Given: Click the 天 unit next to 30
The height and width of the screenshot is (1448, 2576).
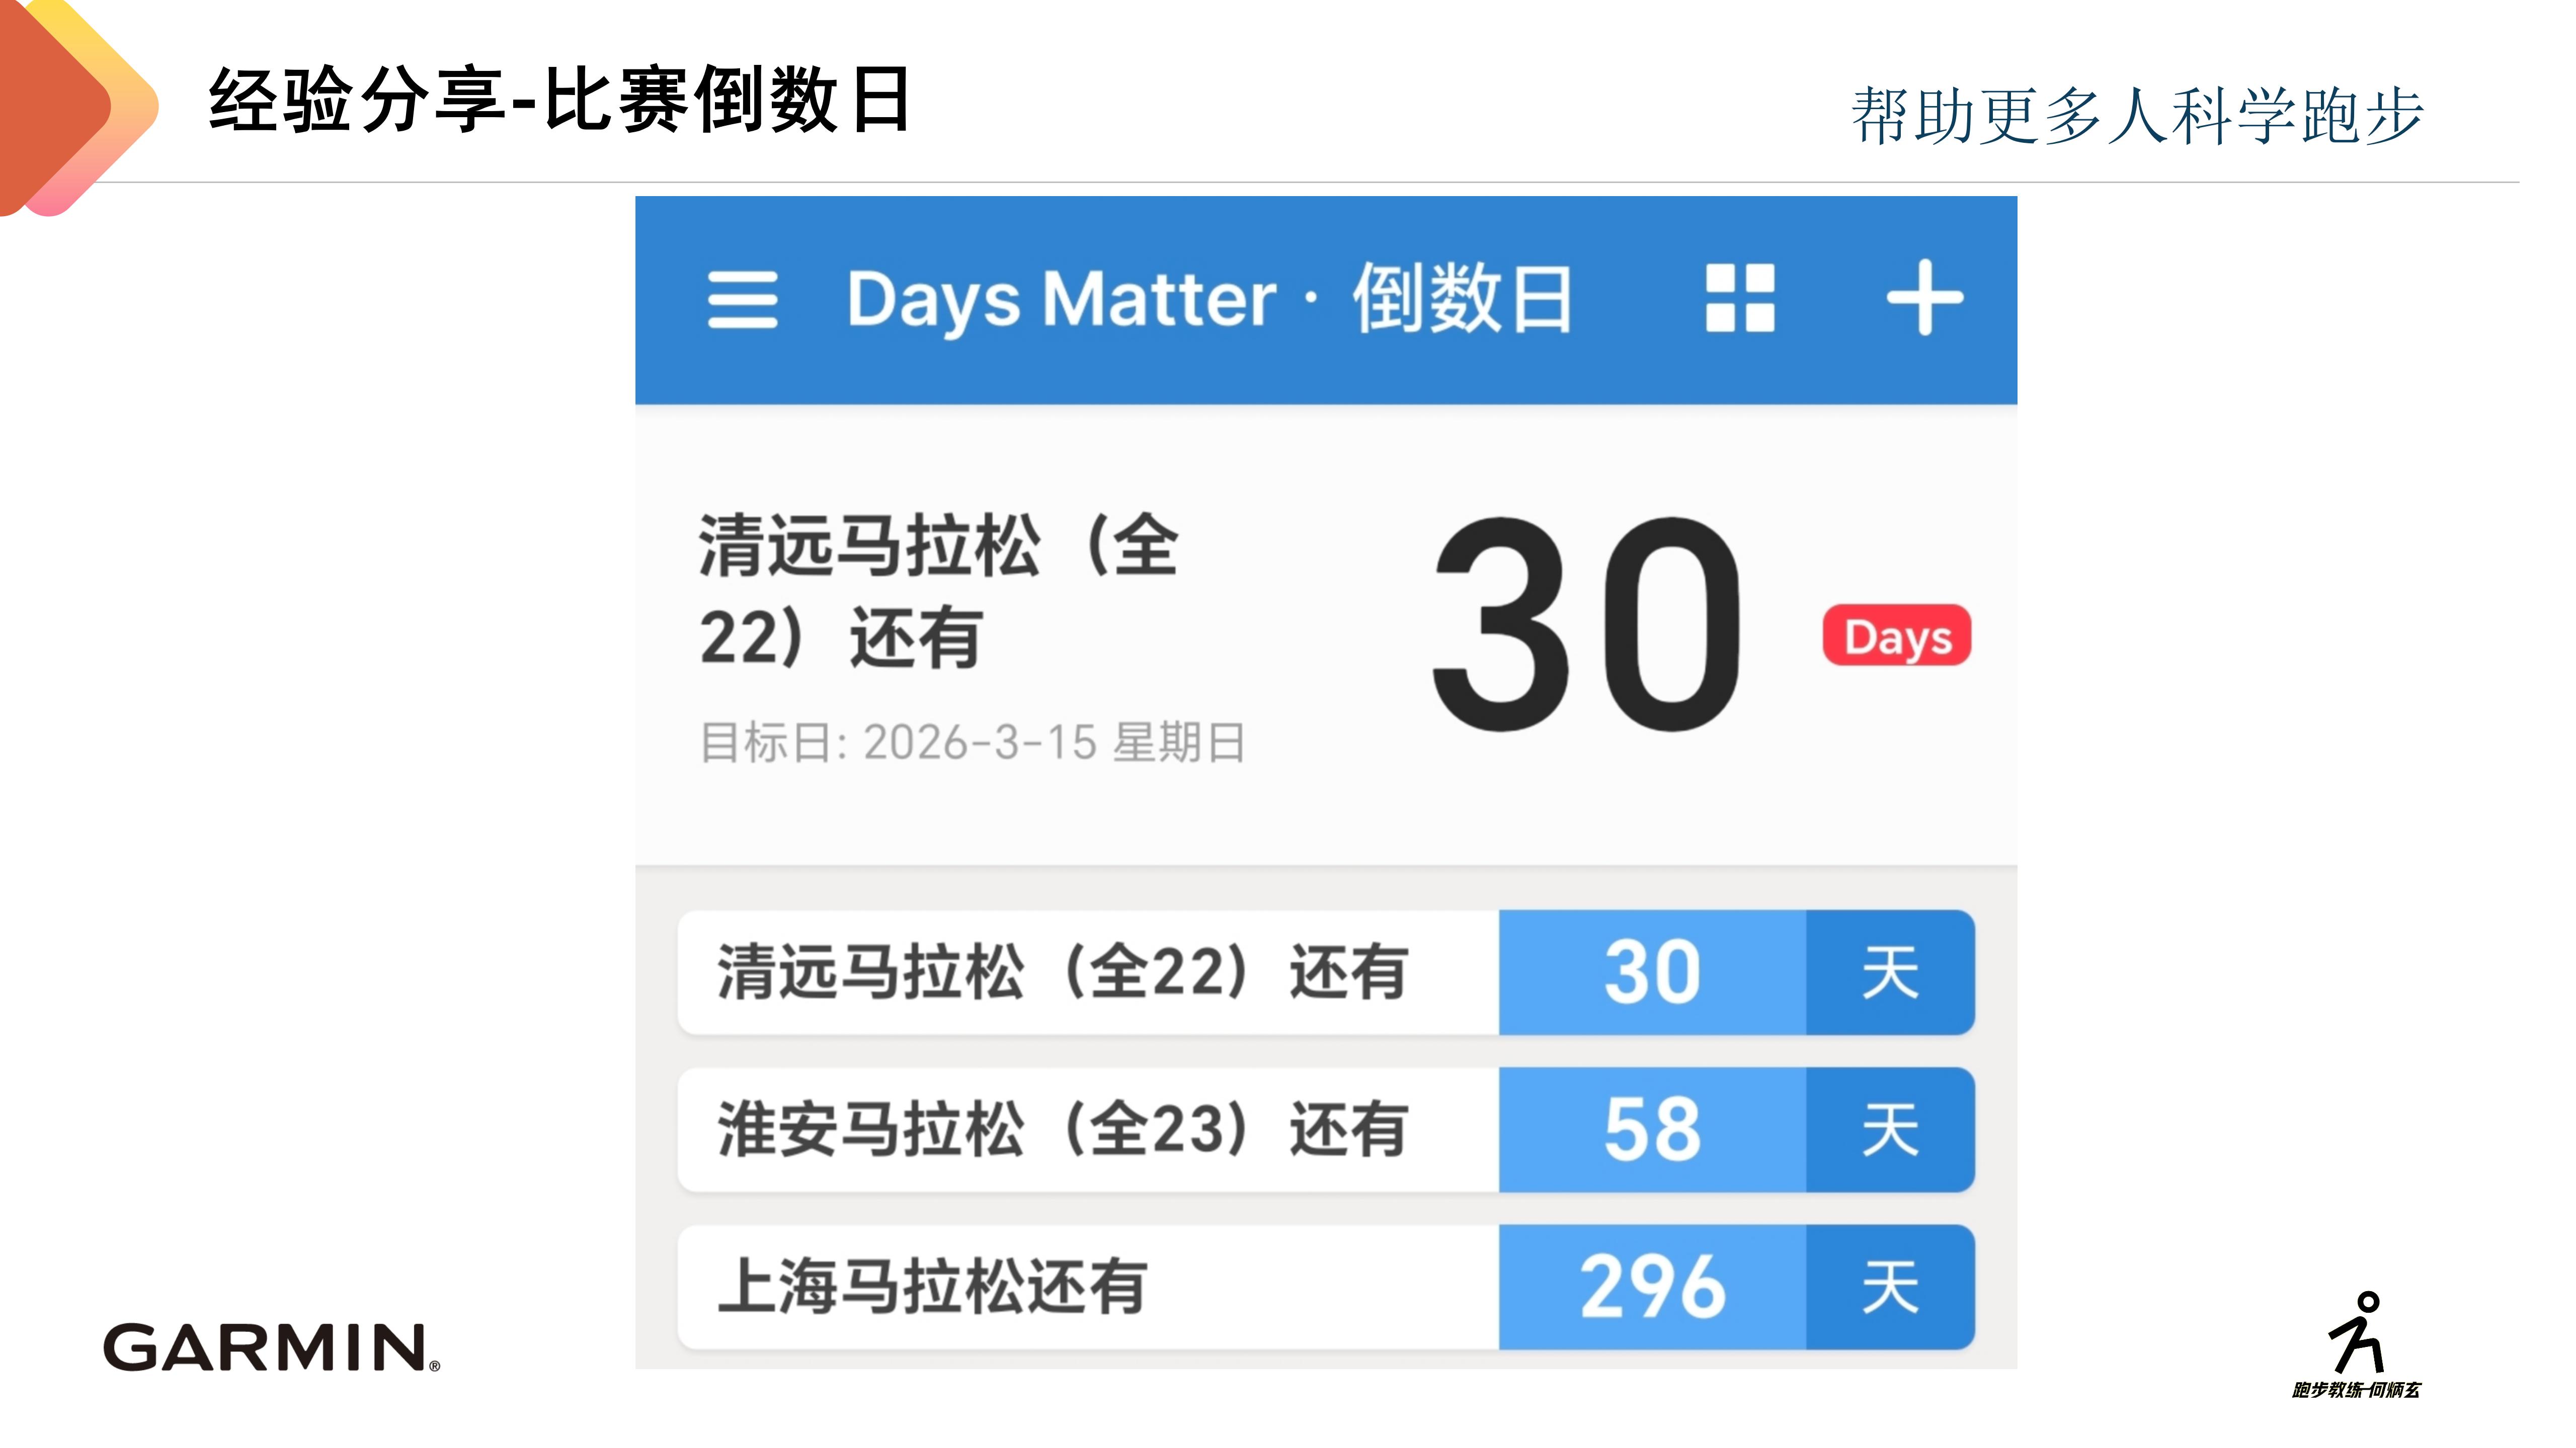Looking at the screenshot, I should point(1890,972).
